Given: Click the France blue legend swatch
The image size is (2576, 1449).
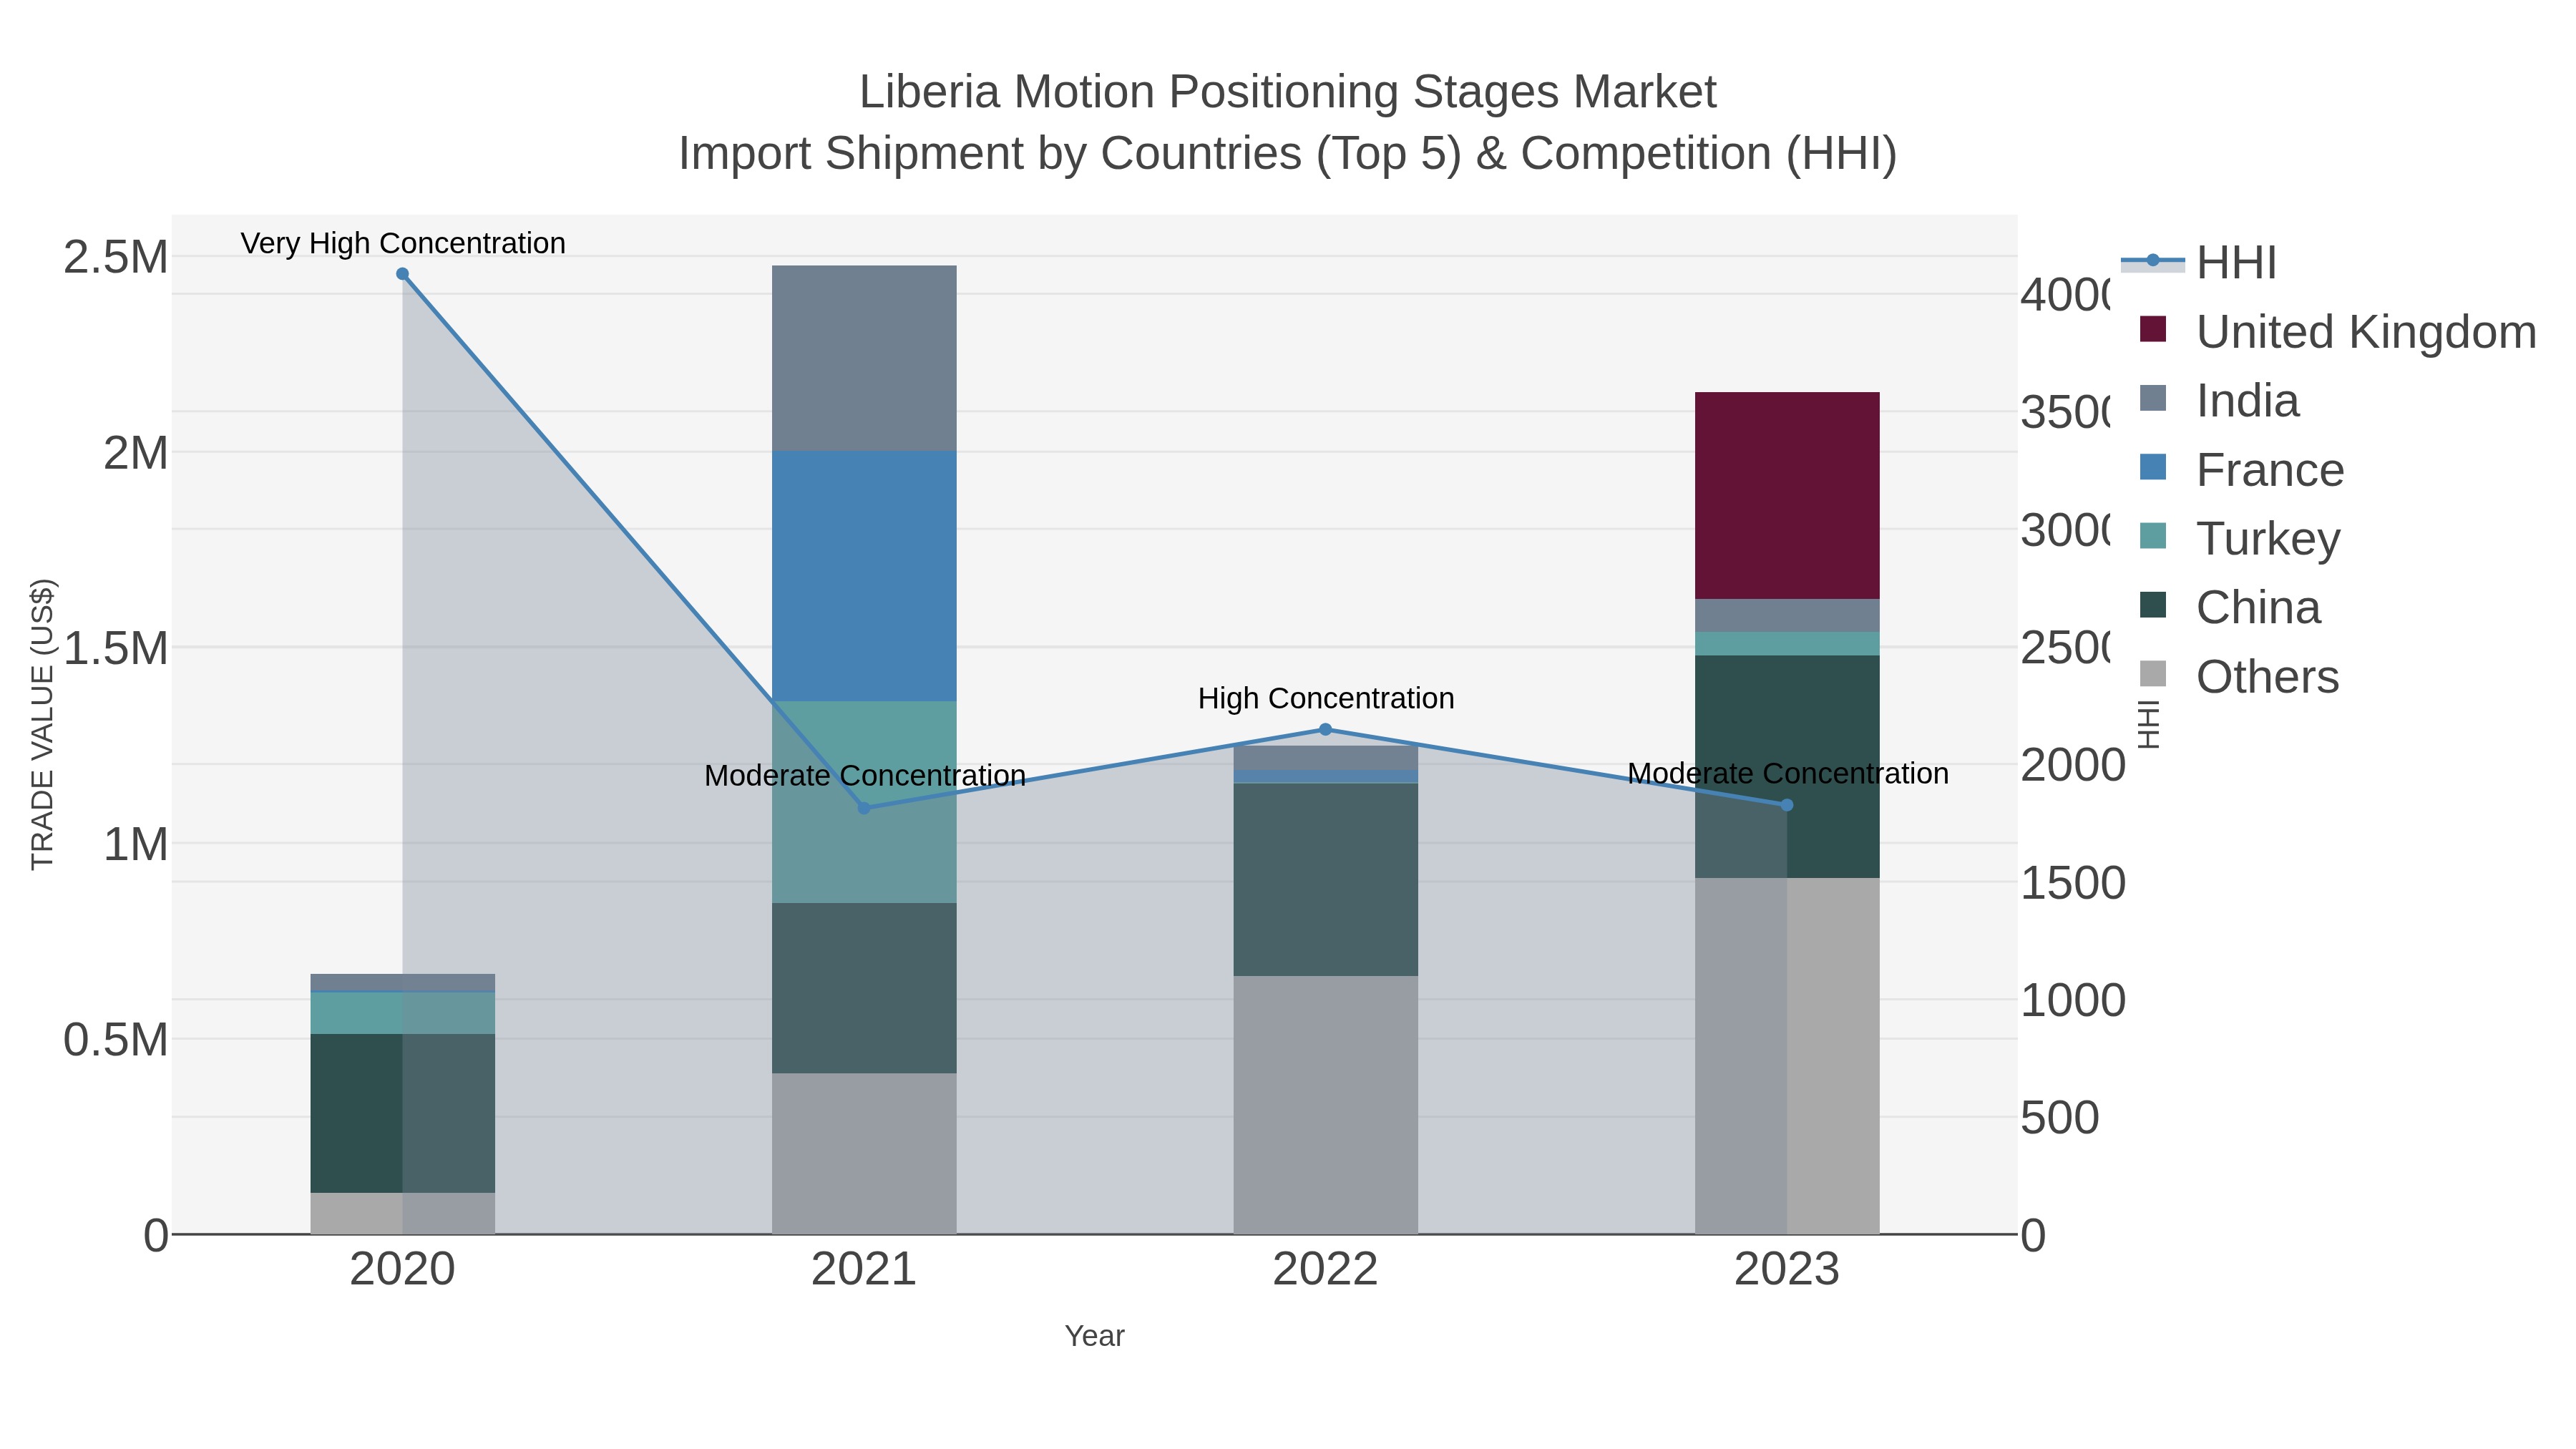Looking at the screenshot, I should click(2153, 467).
